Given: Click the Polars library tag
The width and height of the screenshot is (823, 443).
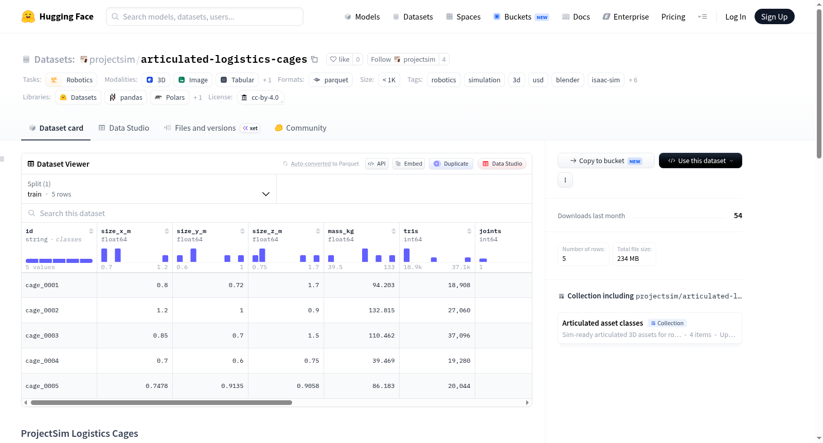Looking at the screenshot, I should point(170,97).
